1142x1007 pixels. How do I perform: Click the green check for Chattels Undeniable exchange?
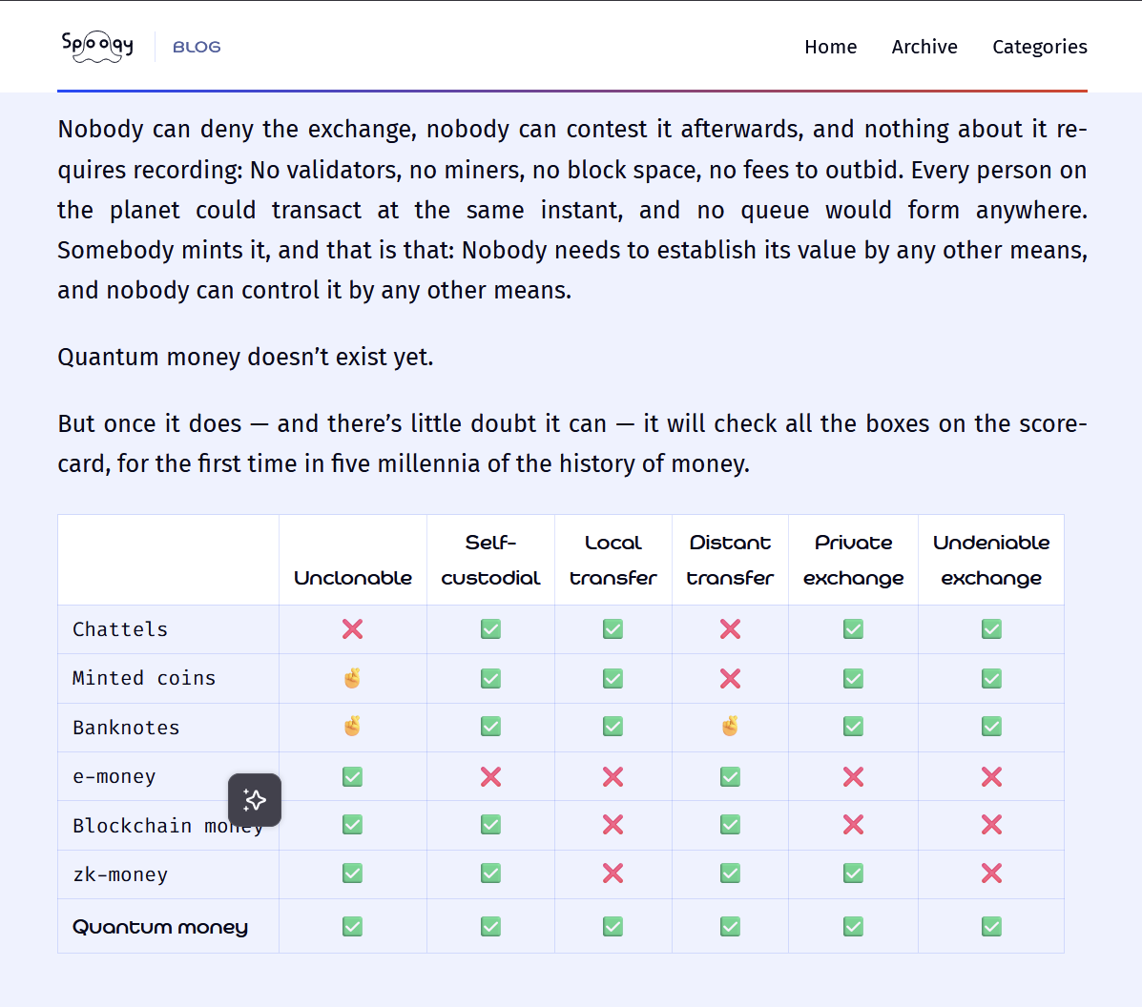click(x=991, y=629)
